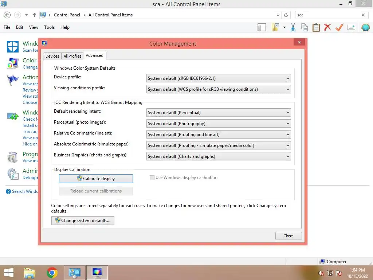Click the Color Management monitor icon in list
Image resolution: width=373 pixels, height=280 pixels.
[13, 63]
